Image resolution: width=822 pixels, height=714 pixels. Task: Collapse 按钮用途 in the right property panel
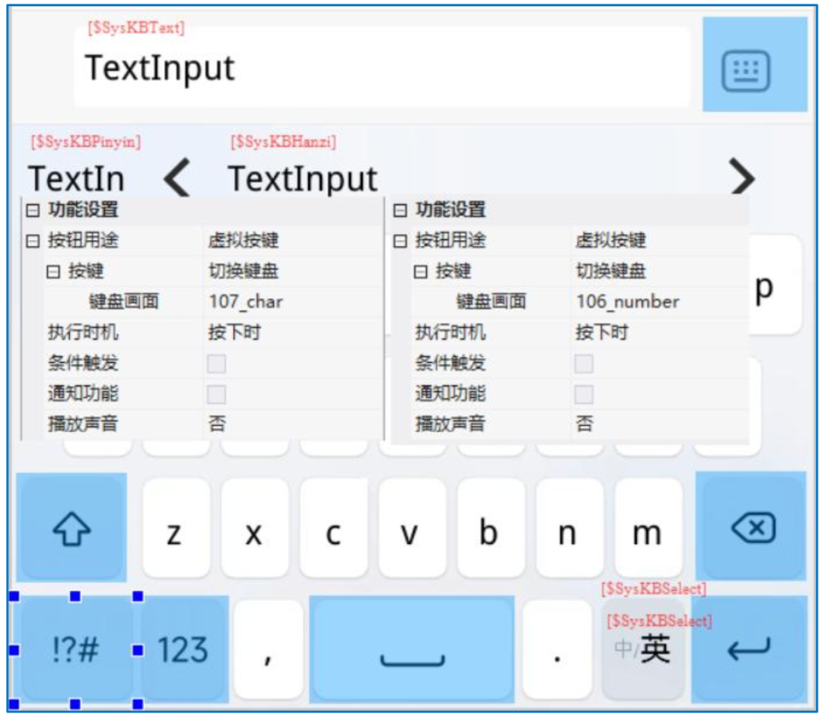click(400, 241)
